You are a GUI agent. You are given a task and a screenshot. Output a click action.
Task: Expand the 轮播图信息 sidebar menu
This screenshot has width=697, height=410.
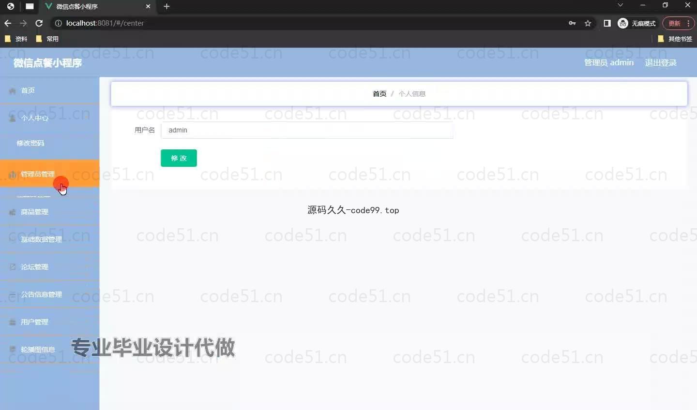[49, 350]
